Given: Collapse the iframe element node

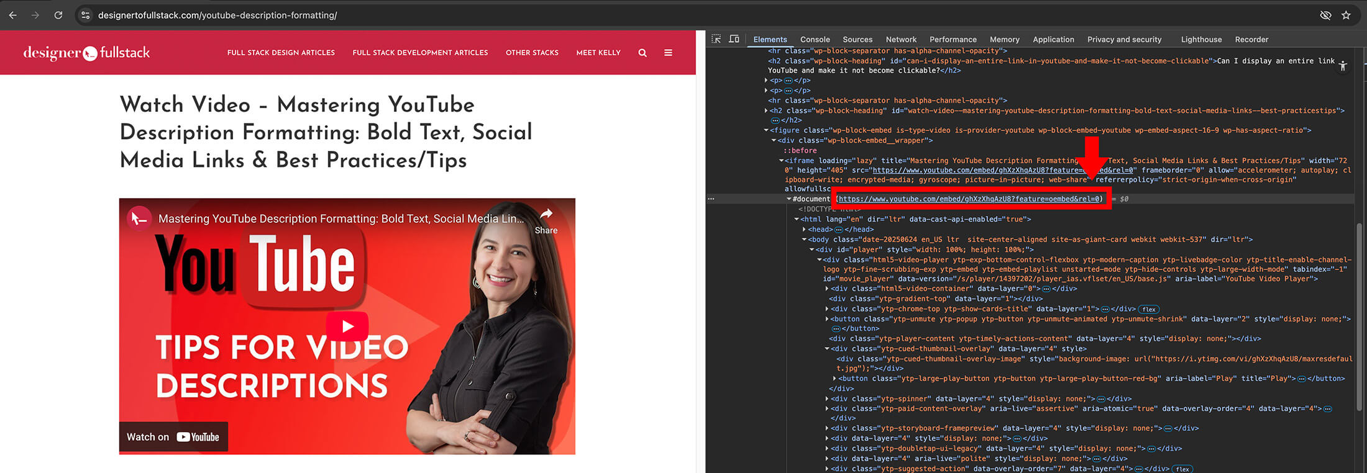Looking at the screenshot, I should point(781,161).
